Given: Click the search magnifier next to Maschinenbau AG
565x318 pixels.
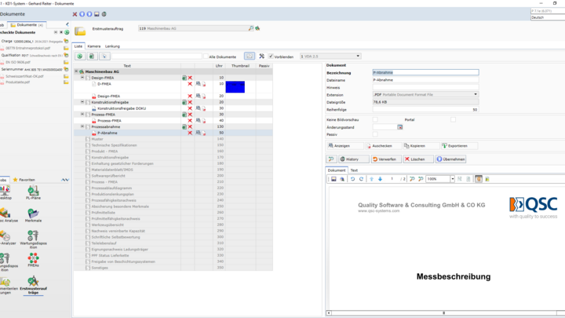Looking at the screenshot, I should (x=251, y=28).
